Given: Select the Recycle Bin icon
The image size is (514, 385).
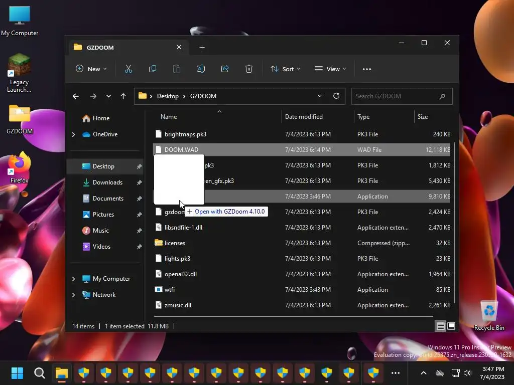Looking at the screenshot, I should (x=489, y=316).
